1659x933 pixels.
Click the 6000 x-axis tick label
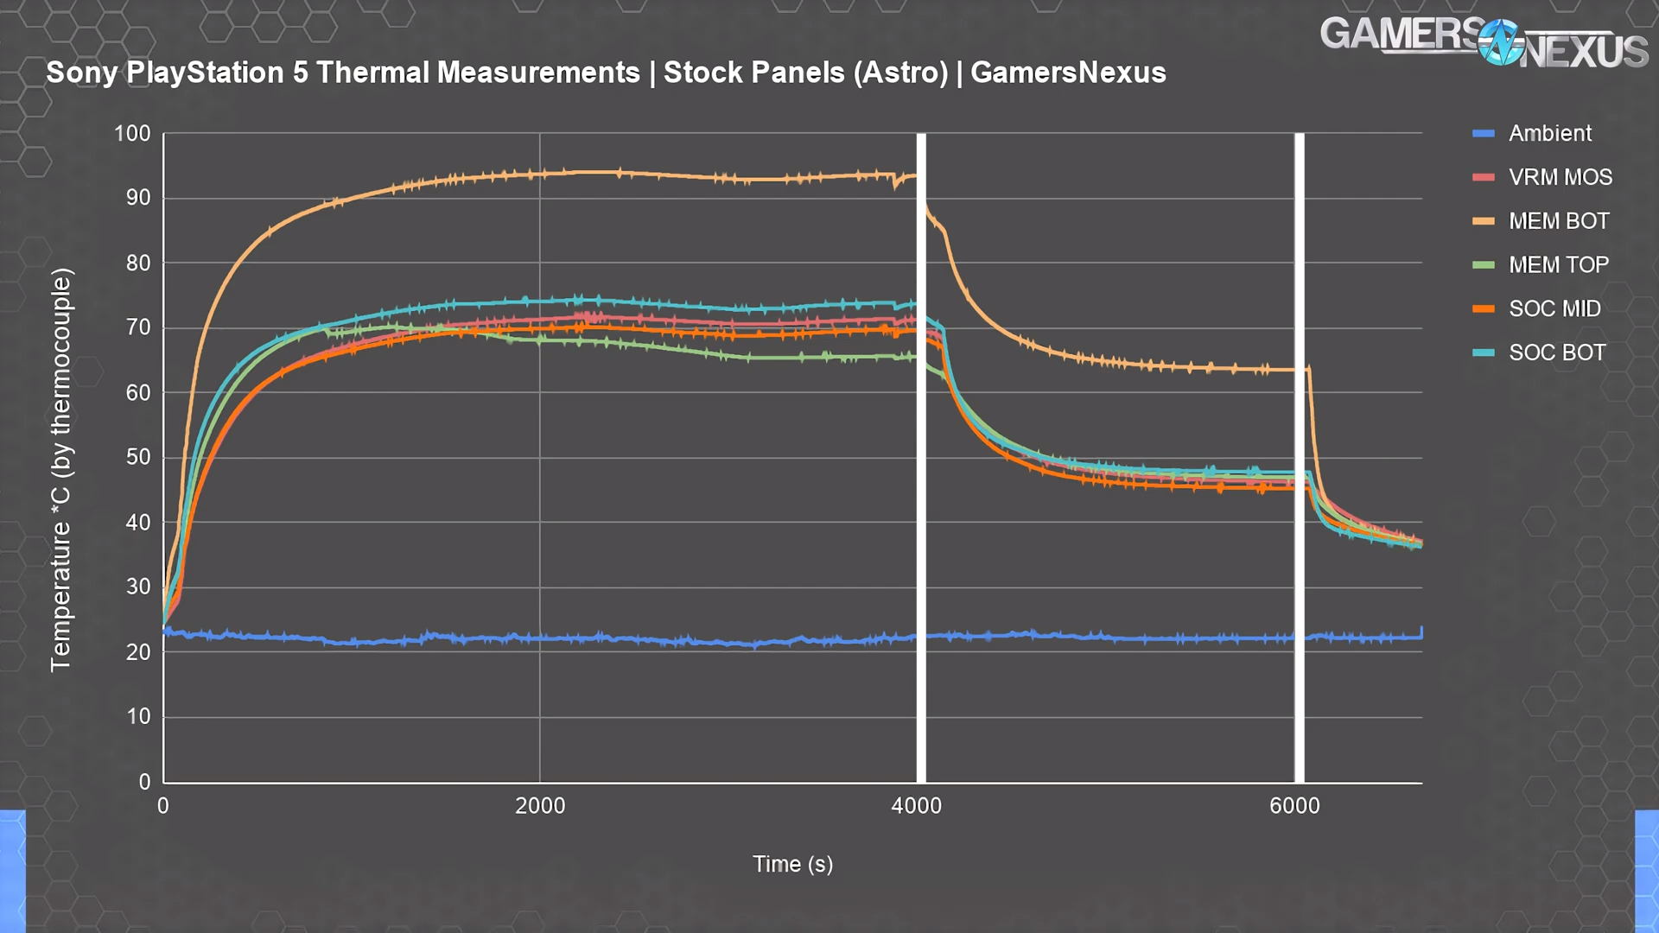click(1294, 806)
